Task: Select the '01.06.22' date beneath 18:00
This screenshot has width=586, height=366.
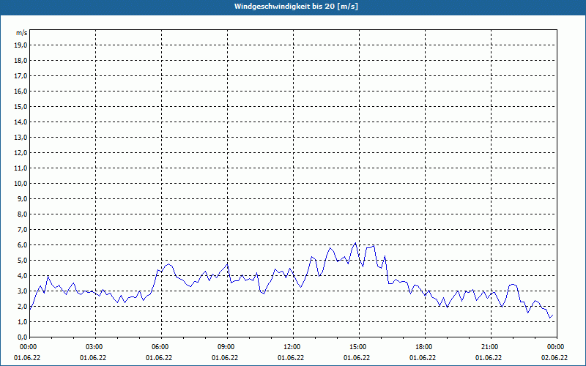Action: click(423, 358)
